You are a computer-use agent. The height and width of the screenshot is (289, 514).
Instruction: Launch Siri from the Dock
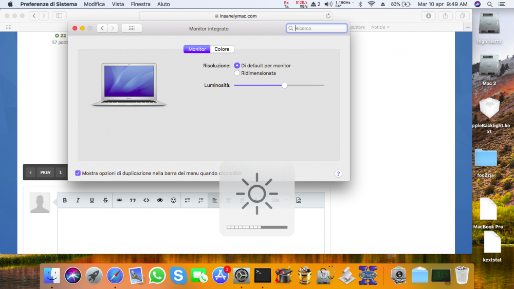point(73,275)
